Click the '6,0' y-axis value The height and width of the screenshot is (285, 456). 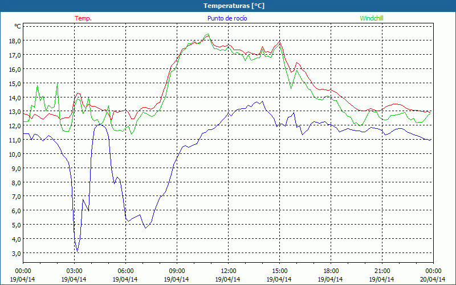point(17,211)
